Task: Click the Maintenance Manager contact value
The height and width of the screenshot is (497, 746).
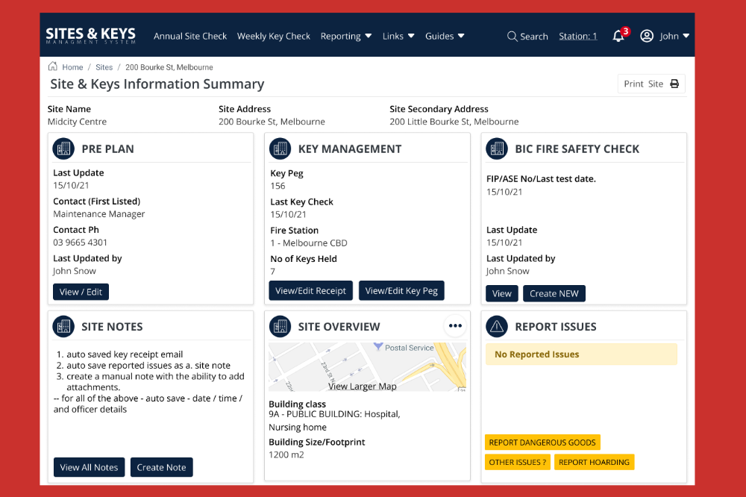Action: [99, 213]
